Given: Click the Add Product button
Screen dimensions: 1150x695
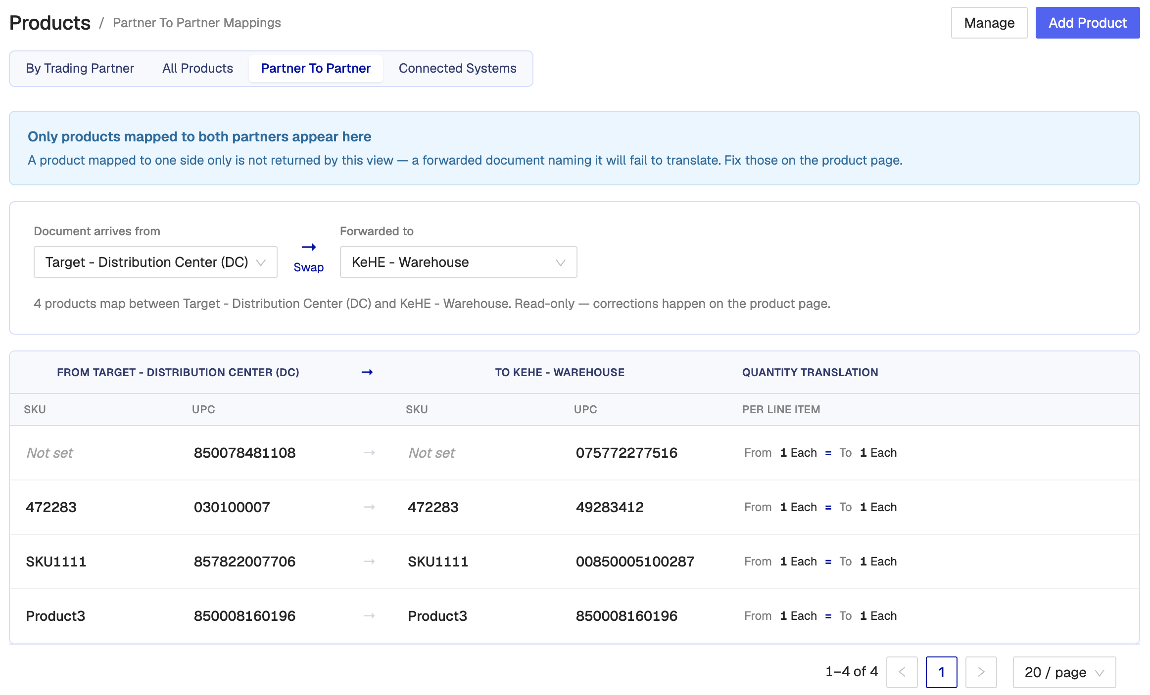Looking at the screenshot, I should click(1088, 23).
